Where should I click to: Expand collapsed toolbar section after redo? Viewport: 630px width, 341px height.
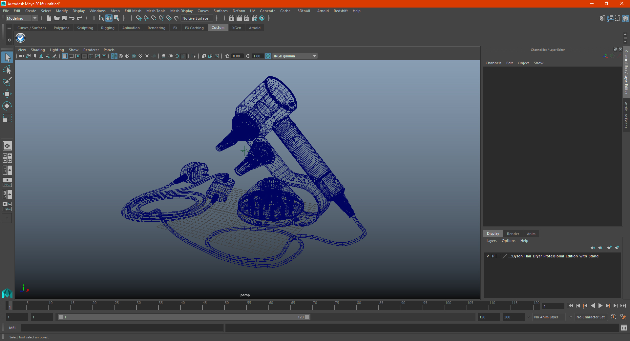pos(87,18)
